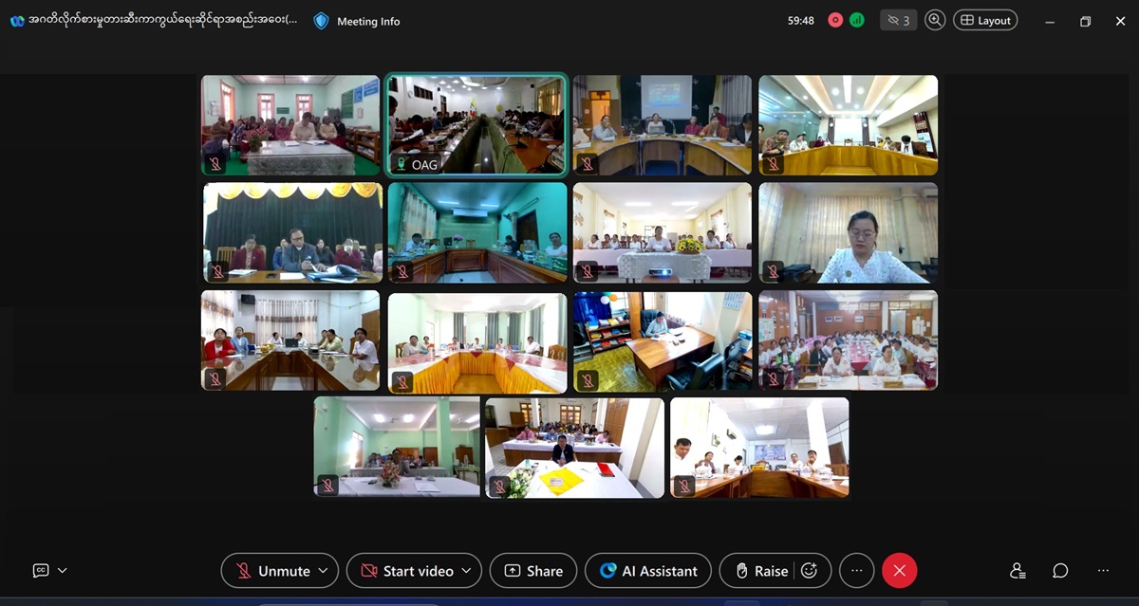
Task: Open the participants panel
Action: tap(1018, 571)
